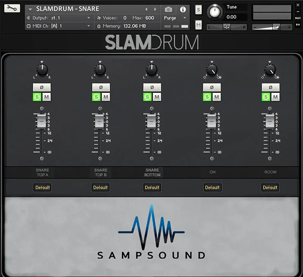This screenshot has width=303, height=277.
Task: Solo the OH channel
Action: pos(207,97)
